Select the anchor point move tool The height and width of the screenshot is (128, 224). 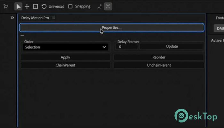27,6
